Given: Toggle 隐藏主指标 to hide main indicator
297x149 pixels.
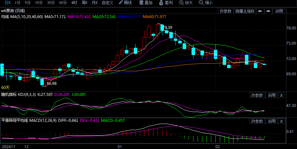Looking at the screenshot, I should [245, 11].
